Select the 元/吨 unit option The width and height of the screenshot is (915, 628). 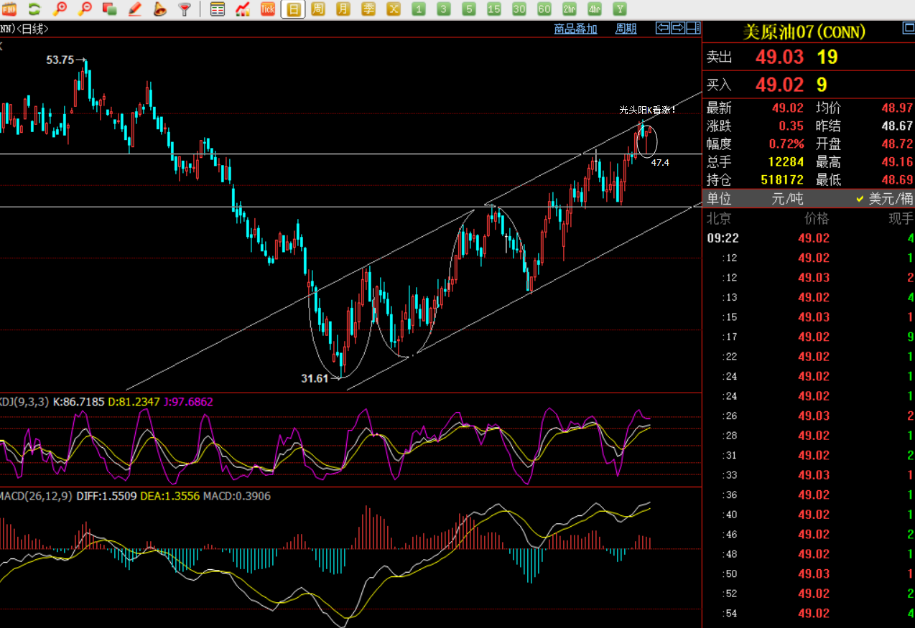pyautogui.click(x=787, y=199)
